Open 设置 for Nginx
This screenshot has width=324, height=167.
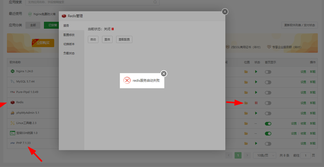click(303, 72)
